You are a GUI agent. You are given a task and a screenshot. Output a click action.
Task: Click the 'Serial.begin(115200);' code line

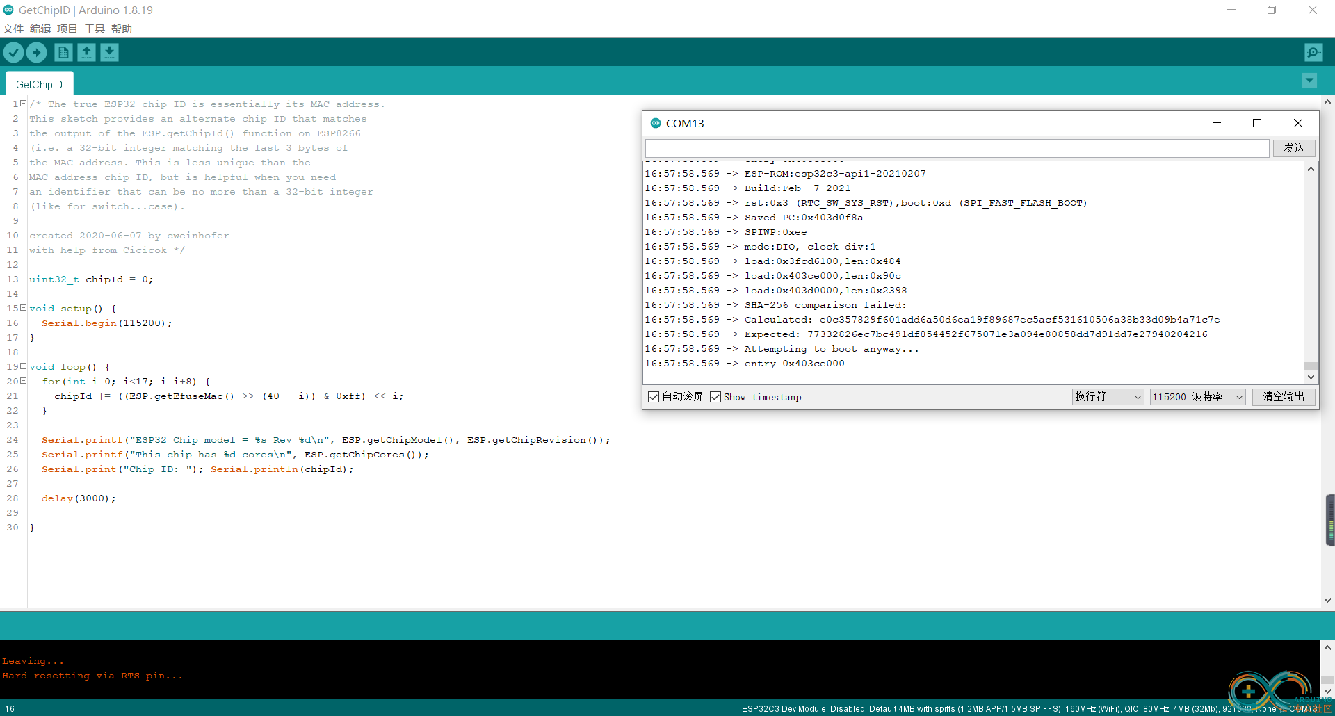pyautogui.click(x=107, y=323)
